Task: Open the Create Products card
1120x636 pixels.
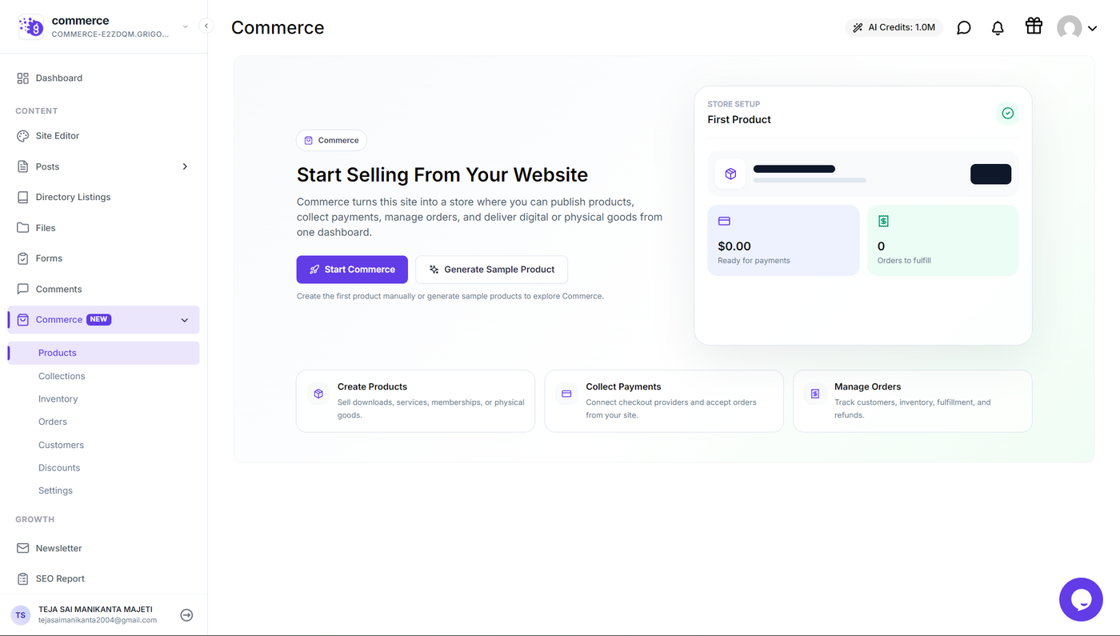Action: click(x=415, y=401)
